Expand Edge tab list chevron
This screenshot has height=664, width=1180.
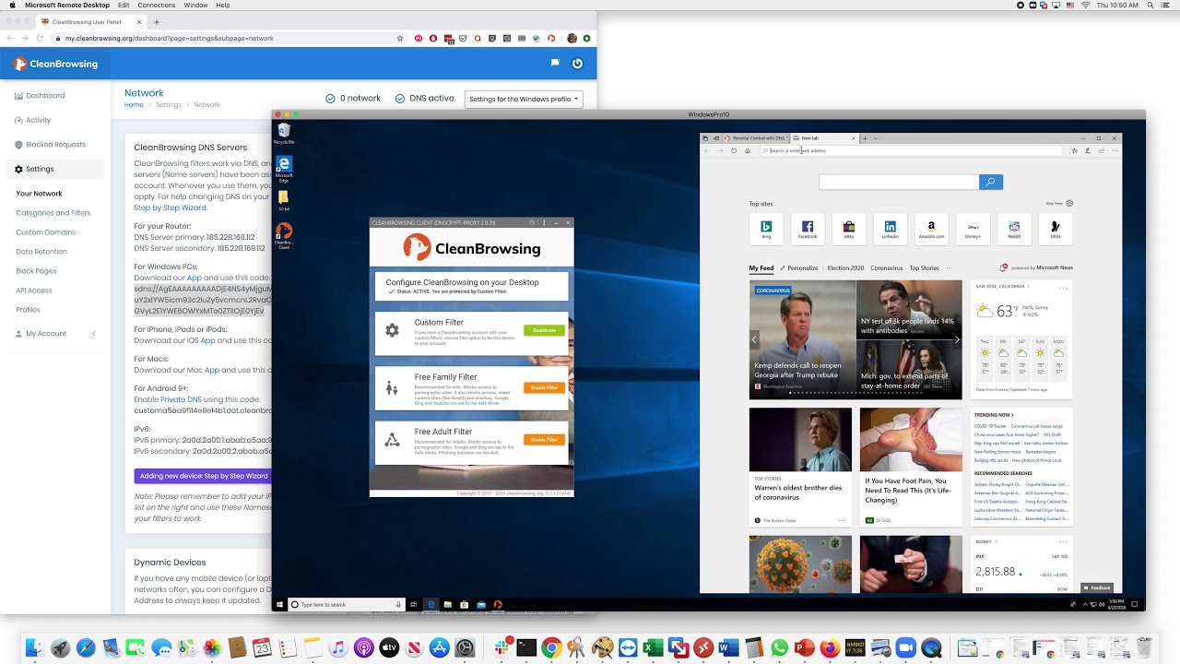click(876, 138)
